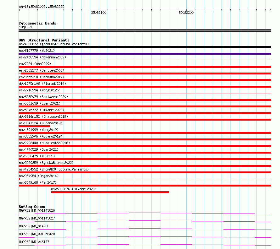Click the red nsv5933076 variant bar

point(110,192)
